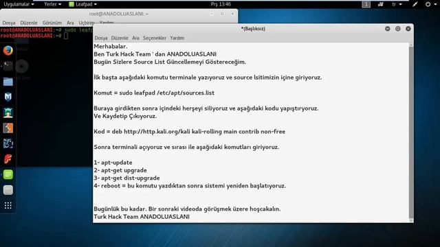This screenshot has width=440, height=247.
Task: Click line starting 'Sonra terminali açıyoruz'
Action: 186,147
